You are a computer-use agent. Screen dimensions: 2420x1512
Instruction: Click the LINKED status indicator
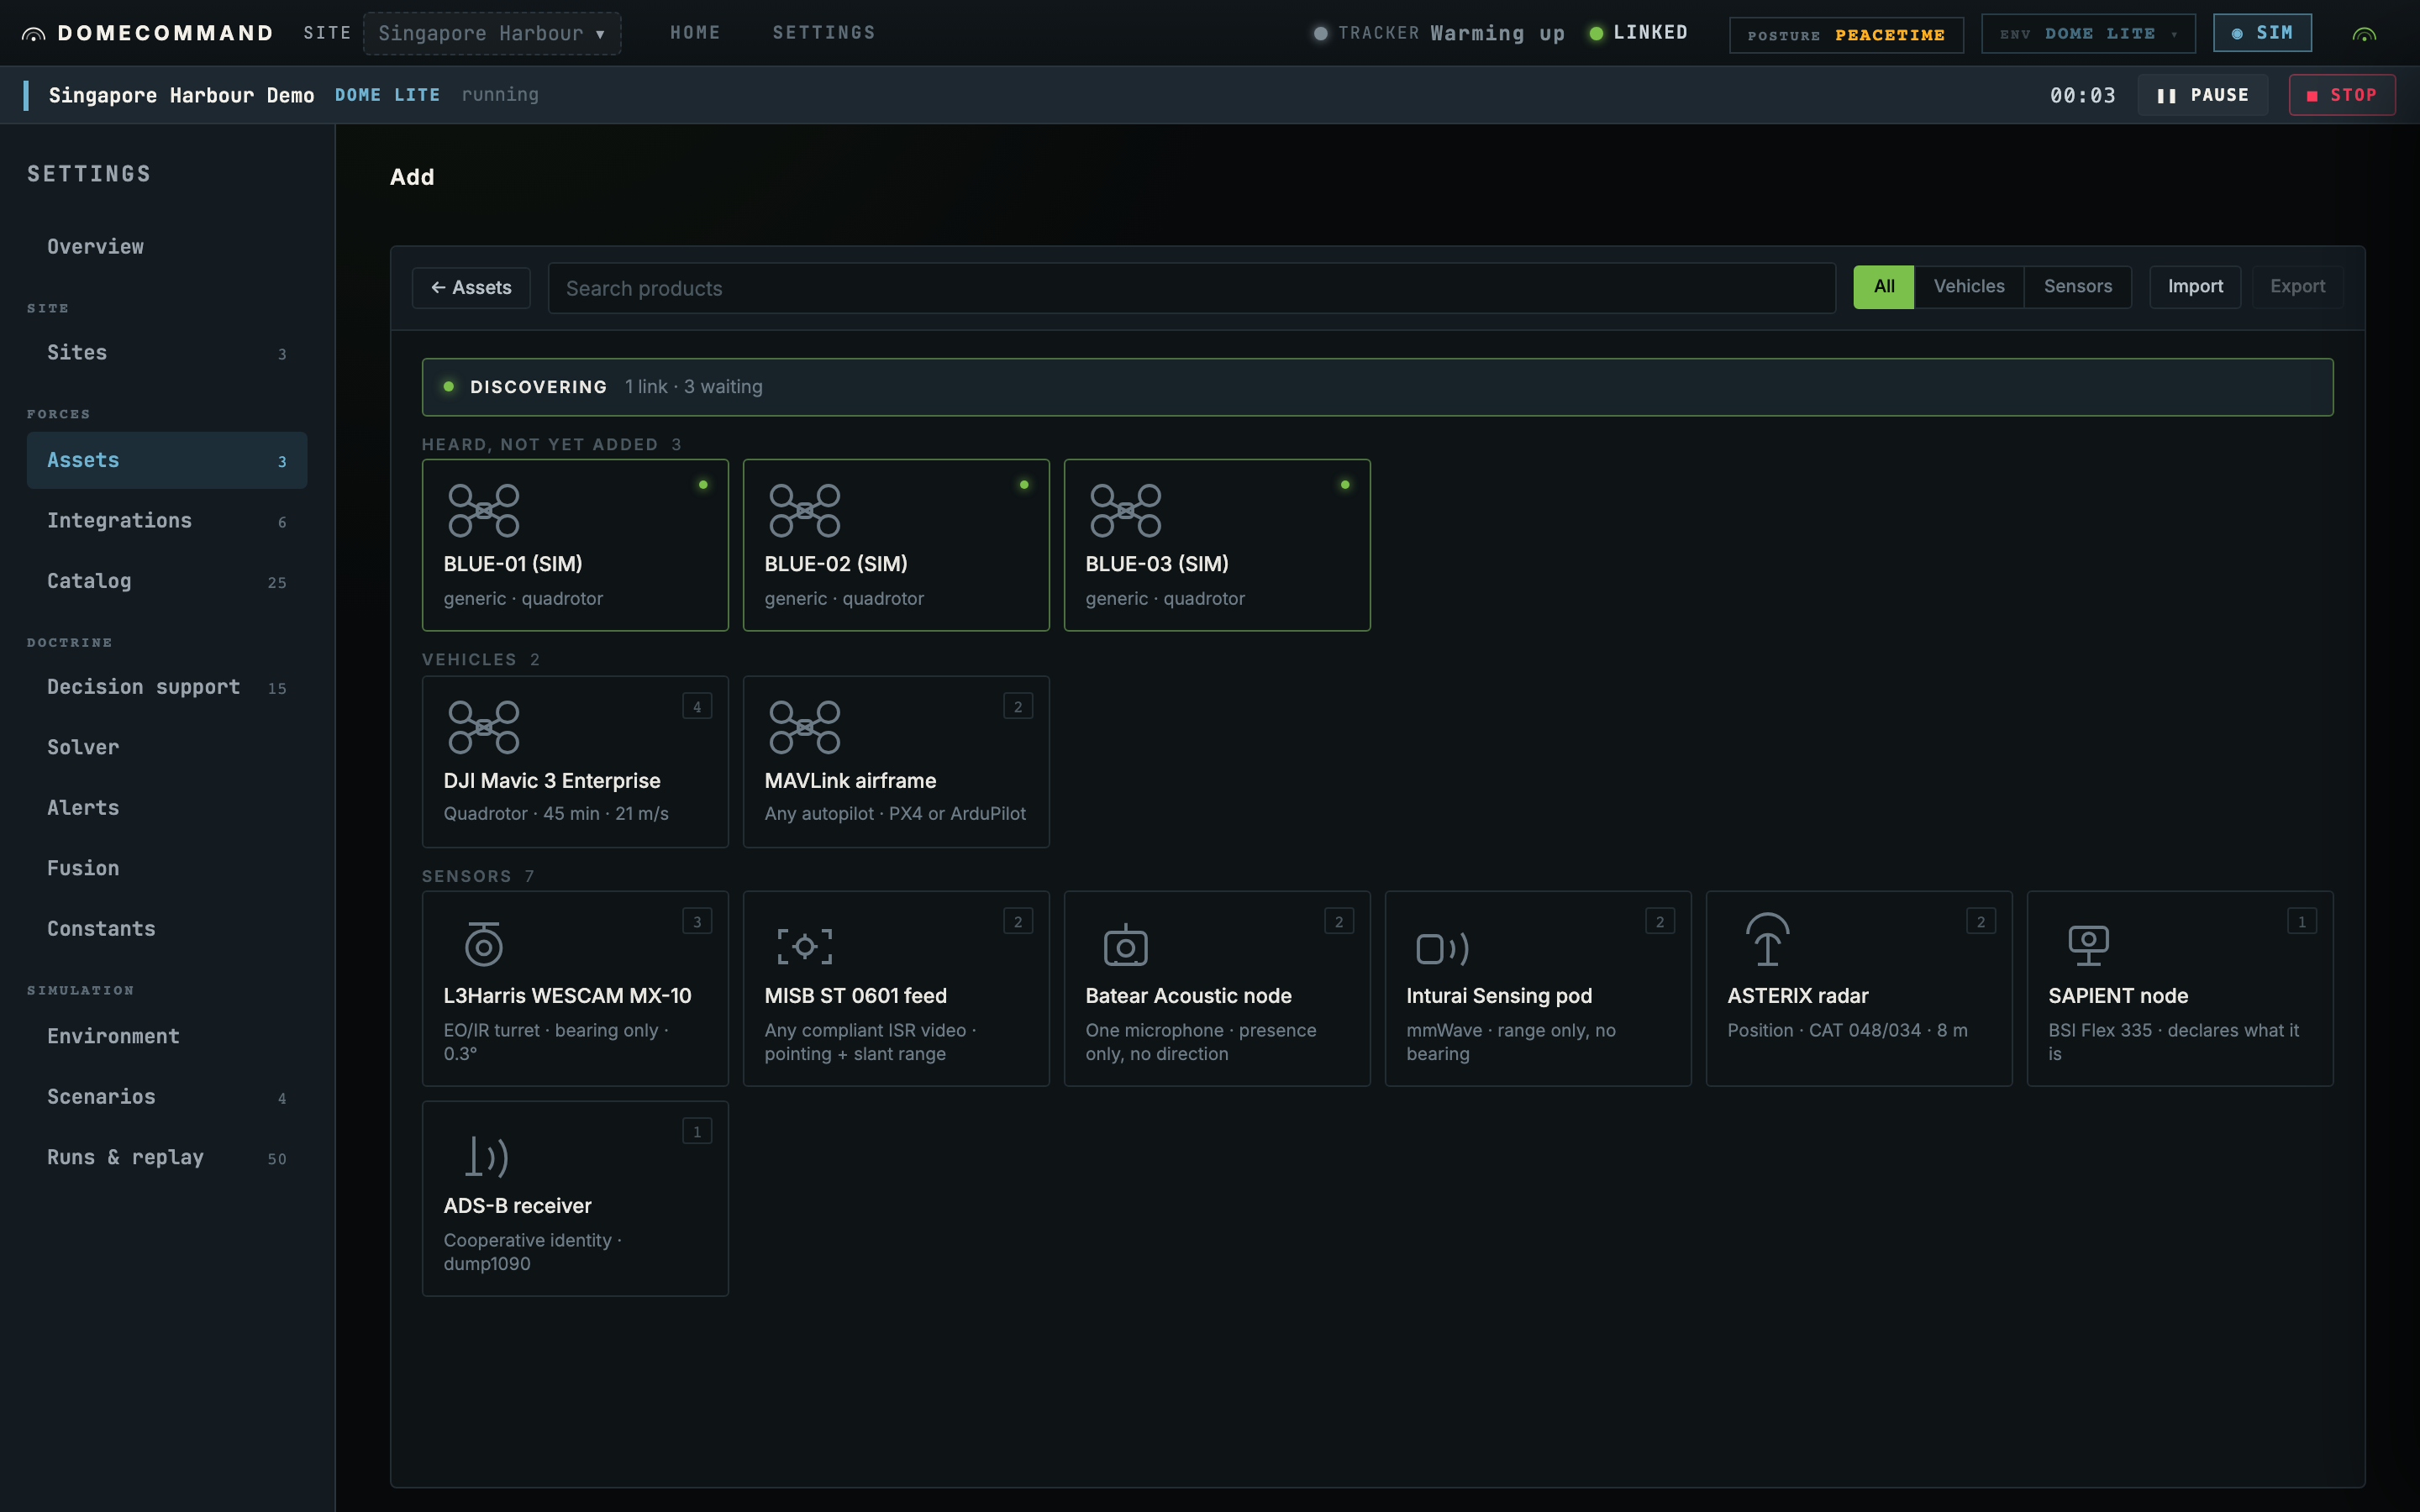pos(1639,33)
